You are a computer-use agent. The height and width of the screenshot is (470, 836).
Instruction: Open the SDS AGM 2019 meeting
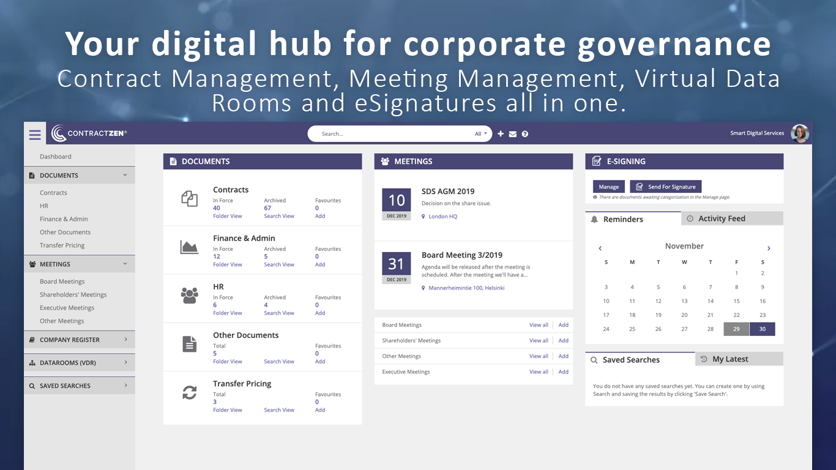(448, 192)
